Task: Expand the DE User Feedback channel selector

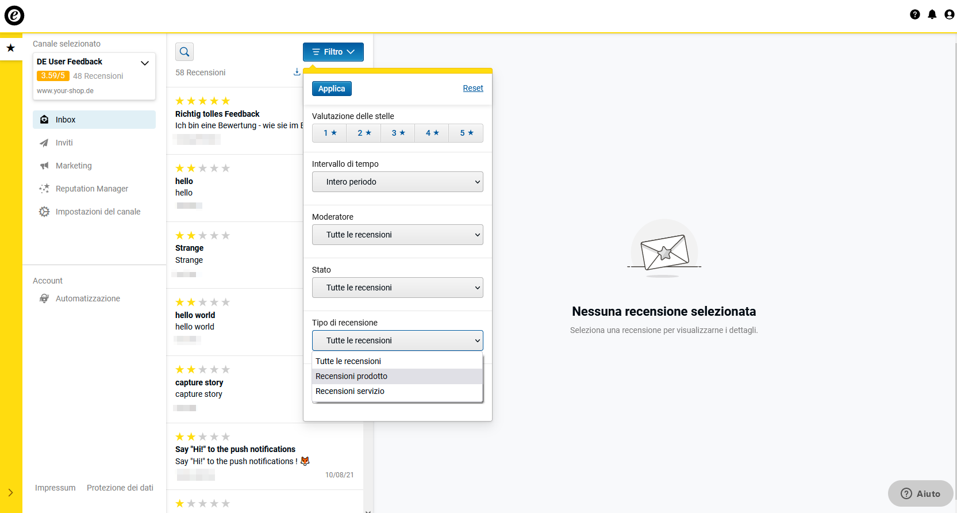Action: pyautogui.click(x=145, y=63)
